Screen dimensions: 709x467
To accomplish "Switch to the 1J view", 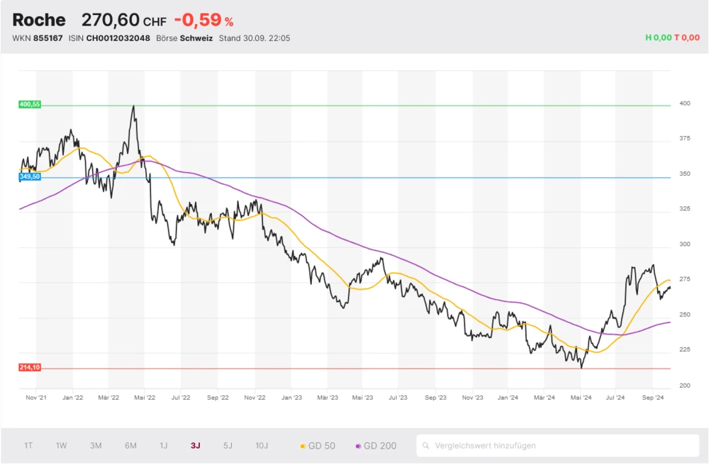I will (163, 446).
